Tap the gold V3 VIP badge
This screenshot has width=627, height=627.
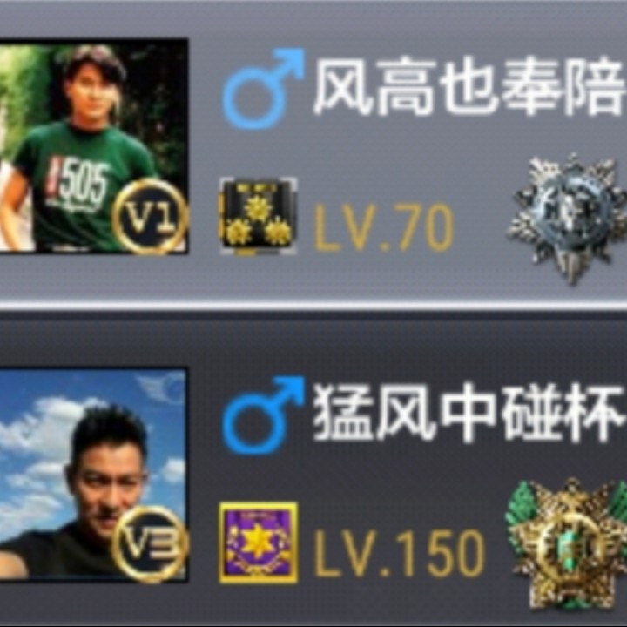coord(150,543)
